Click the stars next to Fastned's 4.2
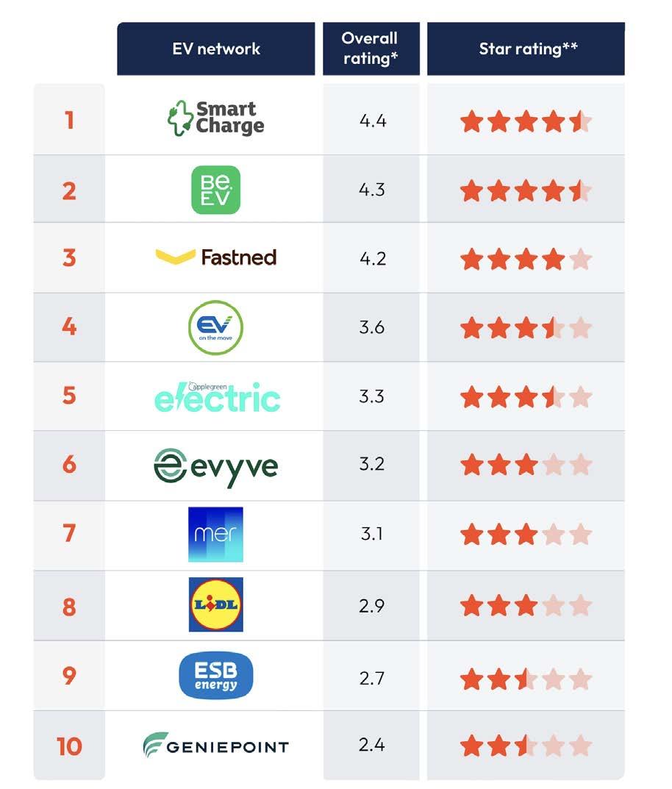 coord(526,260)
